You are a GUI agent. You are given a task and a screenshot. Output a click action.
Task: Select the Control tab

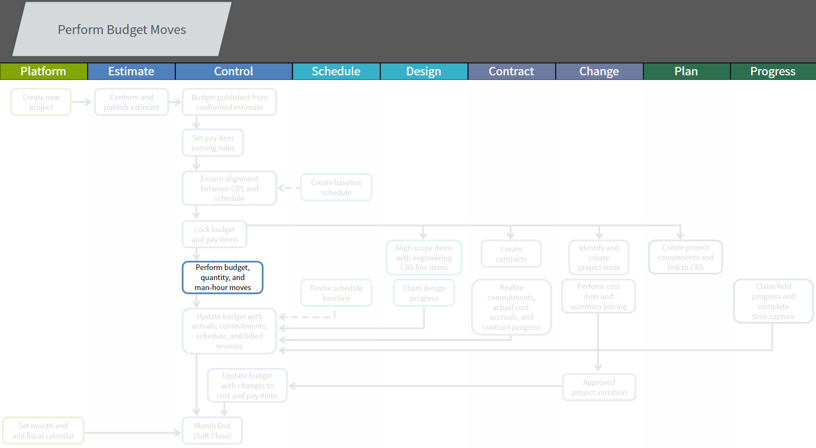(x=233, y=71)
